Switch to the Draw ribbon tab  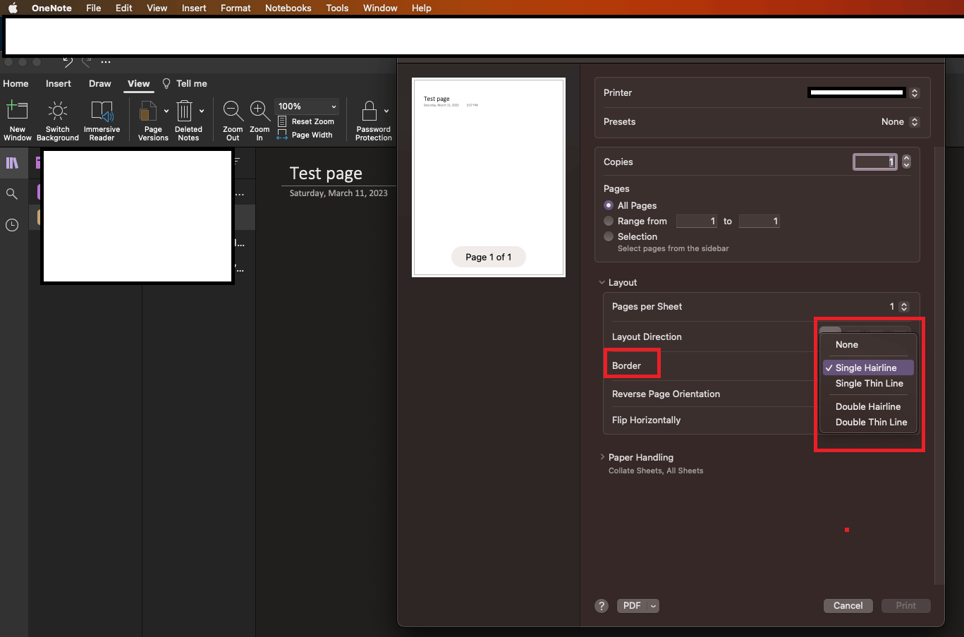pyautogui.click(x=100, y=83)
